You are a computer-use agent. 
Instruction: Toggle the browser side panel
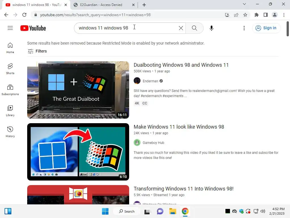tap(266, 15)
